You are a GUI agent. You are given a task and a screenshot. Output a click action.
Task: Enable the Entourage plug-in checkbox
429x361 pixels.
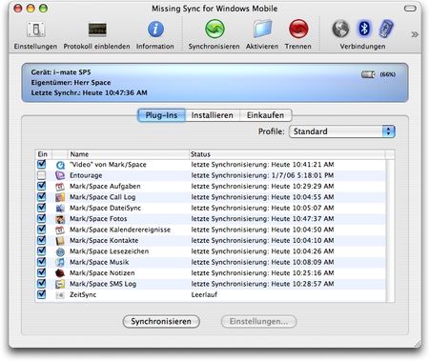click(42, 175)
